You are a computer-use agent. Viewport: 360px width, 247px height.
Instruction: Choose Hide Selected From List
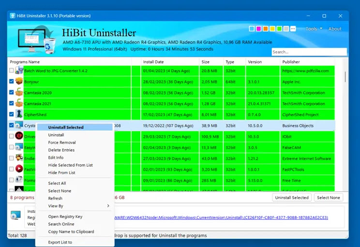pos(75,165)
